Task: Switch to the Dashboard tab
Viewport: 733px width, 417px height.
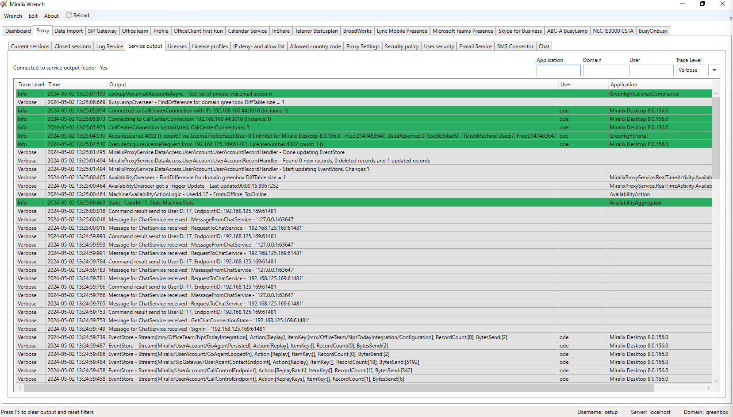Action: click(x=18, y=31)
